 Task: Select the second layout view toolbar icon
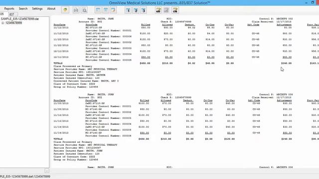pyautogui.click(x=106, y=10)
